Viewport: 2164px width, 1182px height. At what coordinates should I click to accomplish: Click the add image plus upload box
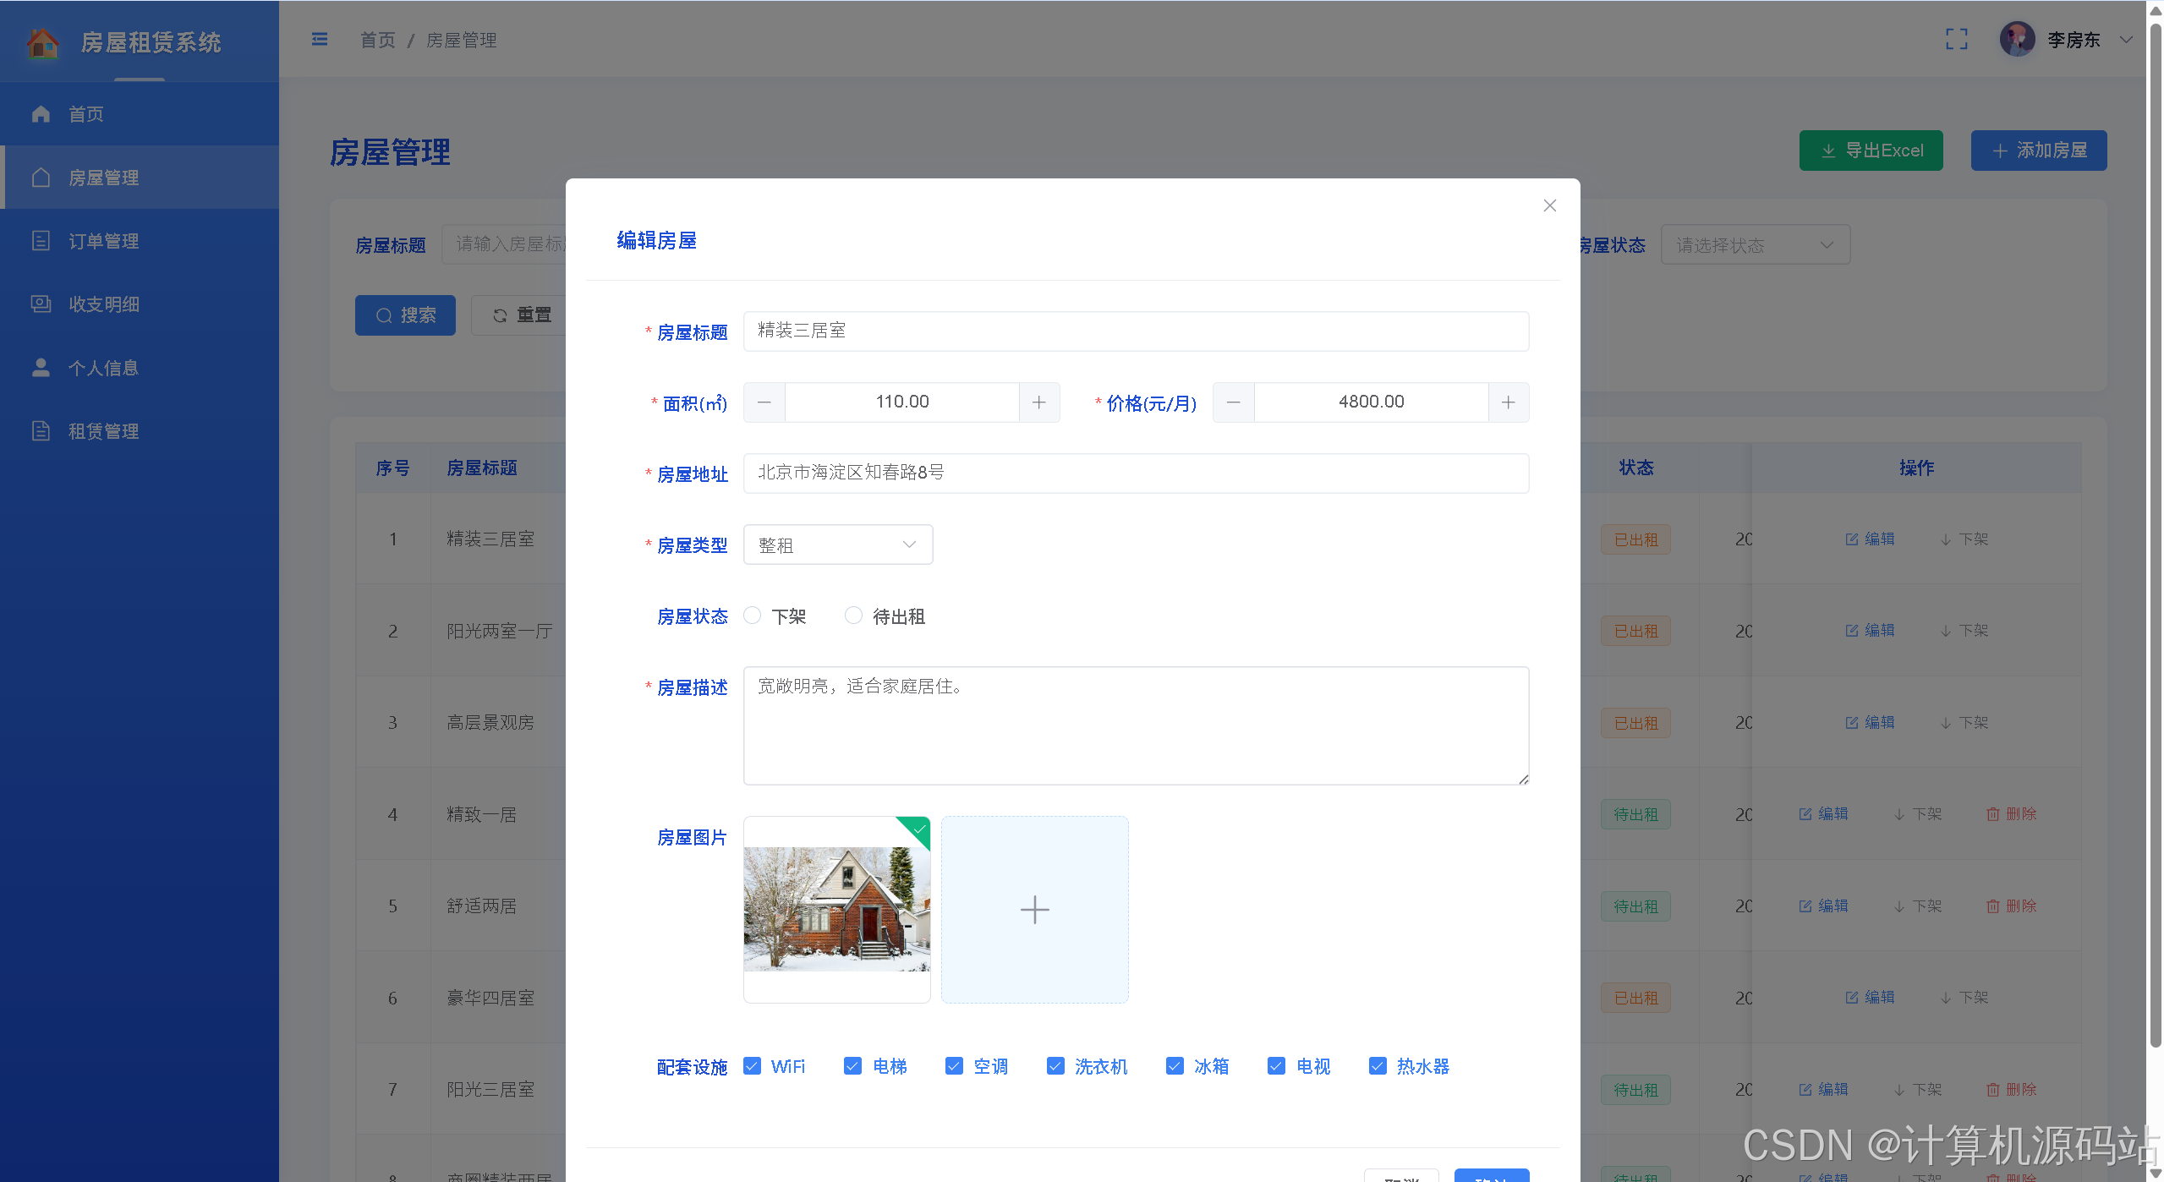click(1034, 910)
